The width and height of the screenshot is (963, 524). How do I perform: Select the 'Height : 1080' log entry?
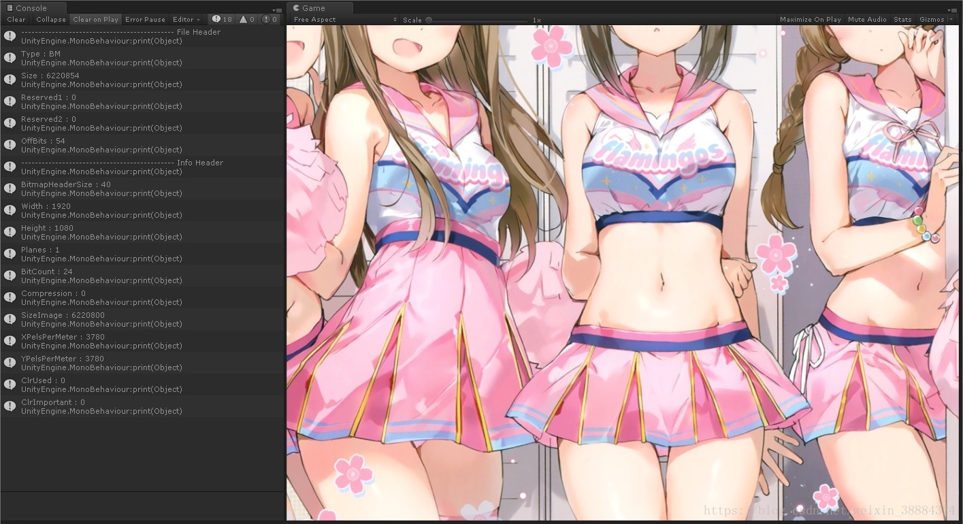point(142,232)
